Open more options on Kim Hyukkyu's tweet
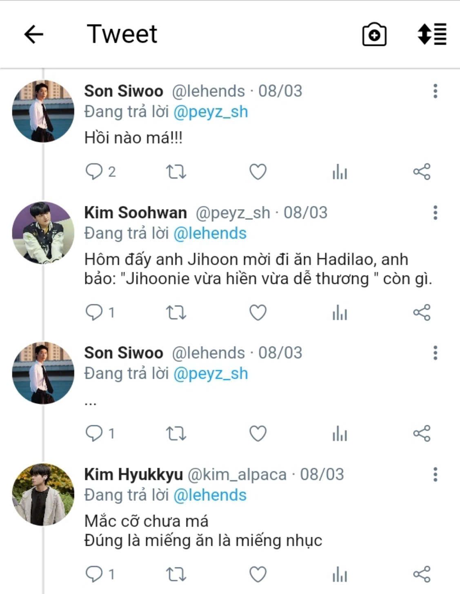 click(x=435, y=474)
